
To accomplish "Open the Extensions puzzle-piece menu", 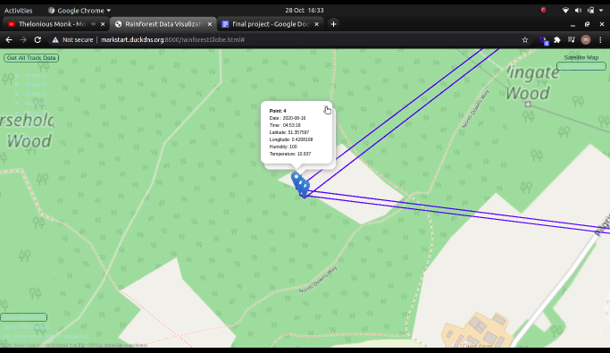I will click(557, 39).
